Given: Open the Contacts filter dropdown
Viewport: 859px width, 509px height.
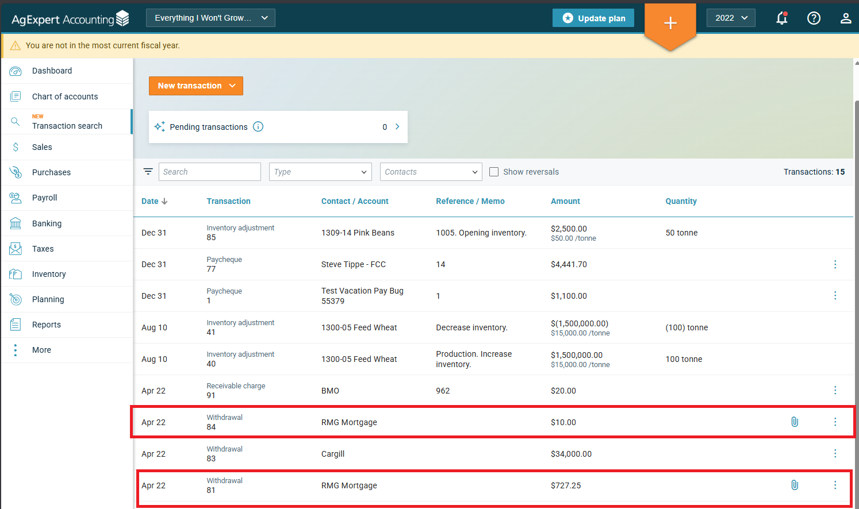Looking at the screenshot, I should coord(431,172).
